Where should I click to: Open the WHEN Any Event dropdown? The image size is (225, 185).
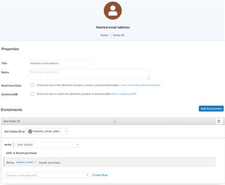pyautogui.click(x=47, y=145)
